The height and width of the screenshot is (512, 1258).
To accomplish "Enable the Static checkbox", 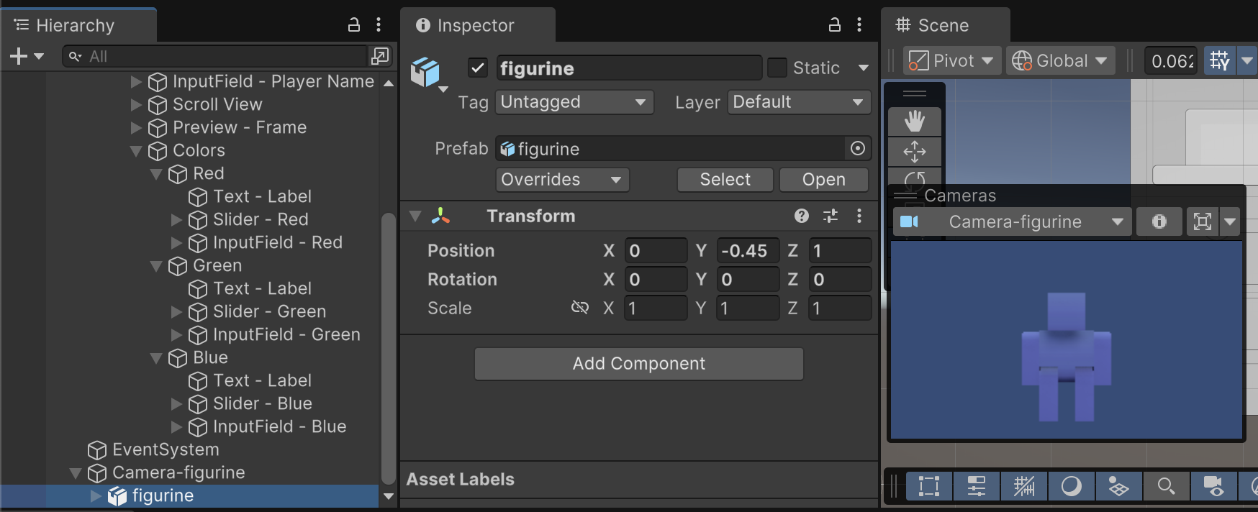I will pos(777,68).
